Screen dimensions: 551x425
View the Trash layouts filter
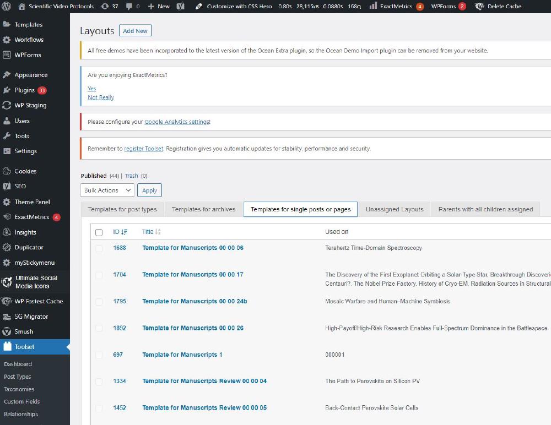132,176
